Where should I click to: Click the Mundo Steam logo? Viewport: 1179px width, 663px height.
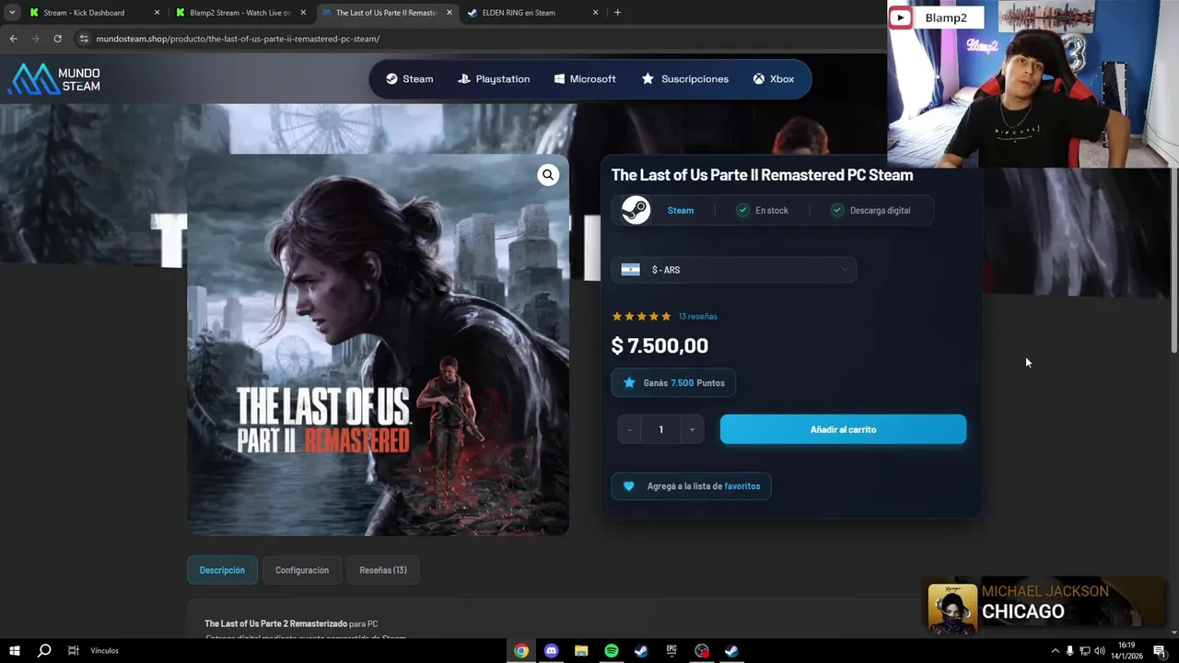(x=54, y=79)
